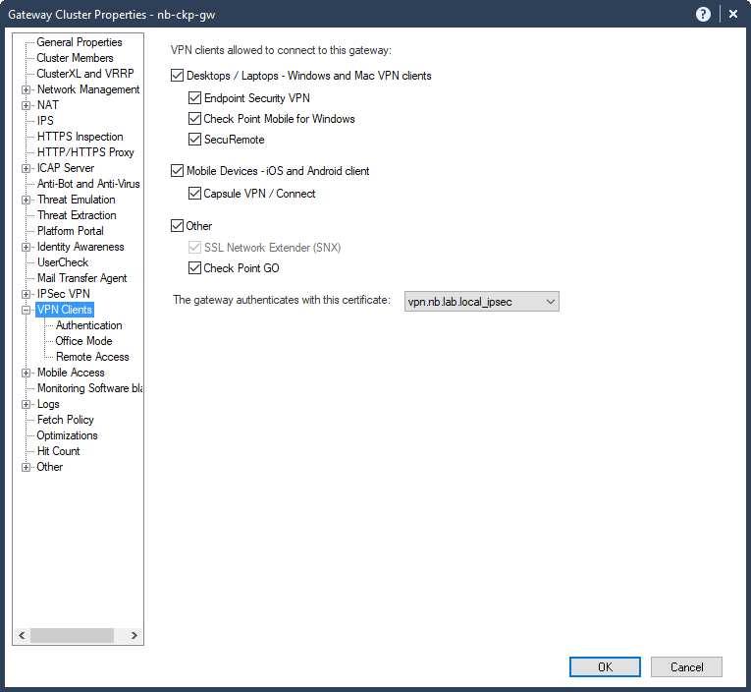The width and height of the screenshot is (751, 692).
Task: Open the ICAP Server page
Action: [x=66, y=168]
